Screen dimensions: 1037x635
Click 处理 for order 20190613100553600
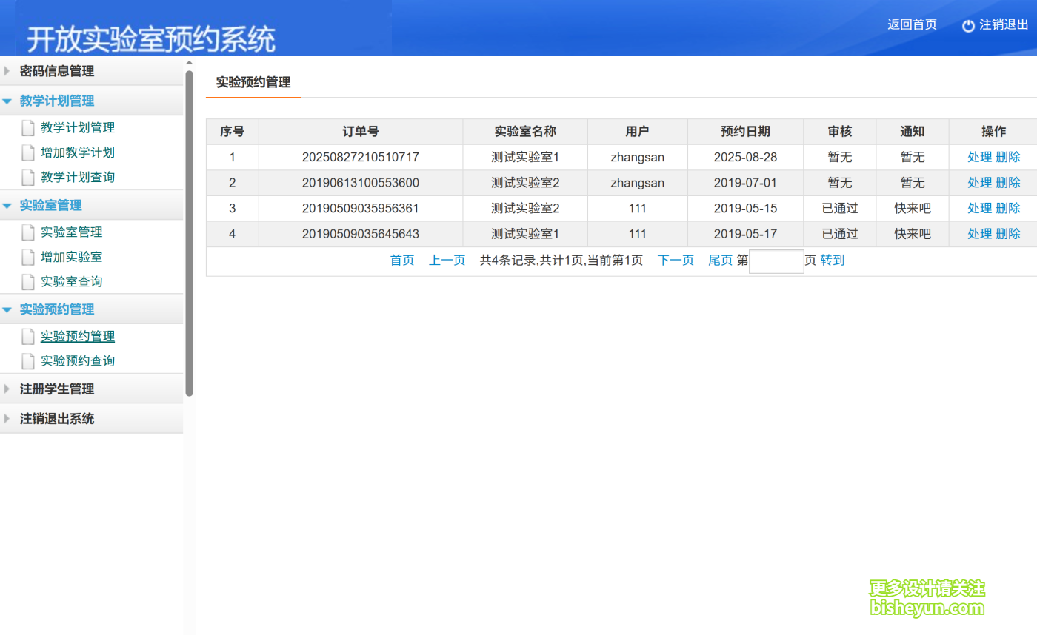pyautogui.click(x=979, y=183)
